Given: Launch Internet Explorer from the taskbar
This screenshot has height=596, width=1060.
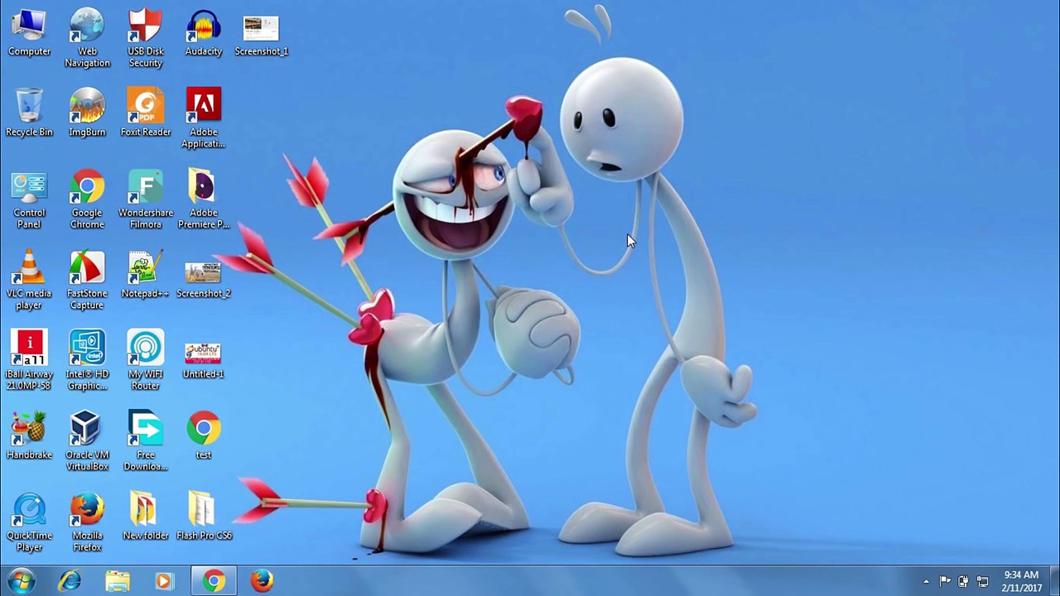Looking at the screenshot, I should coord(70,581).
